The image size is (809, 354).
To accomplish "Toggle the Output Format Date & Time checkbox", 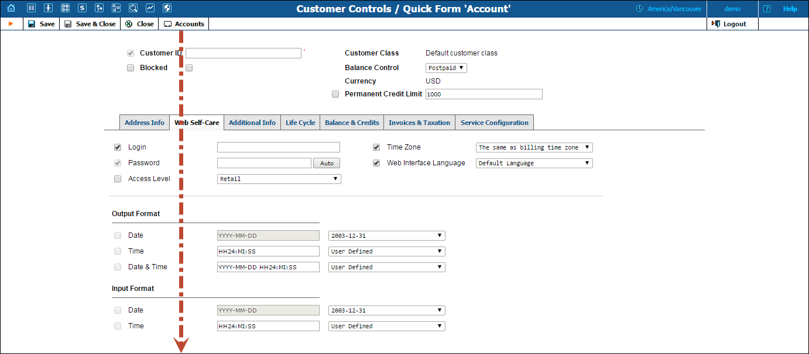I will [118, 267].
